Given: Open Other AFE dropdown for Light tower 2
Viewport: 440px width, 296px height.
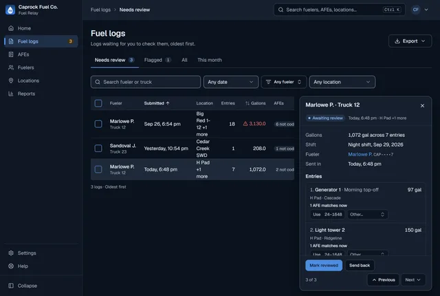Looking at the screenshot, I should (x=367, y=253).
